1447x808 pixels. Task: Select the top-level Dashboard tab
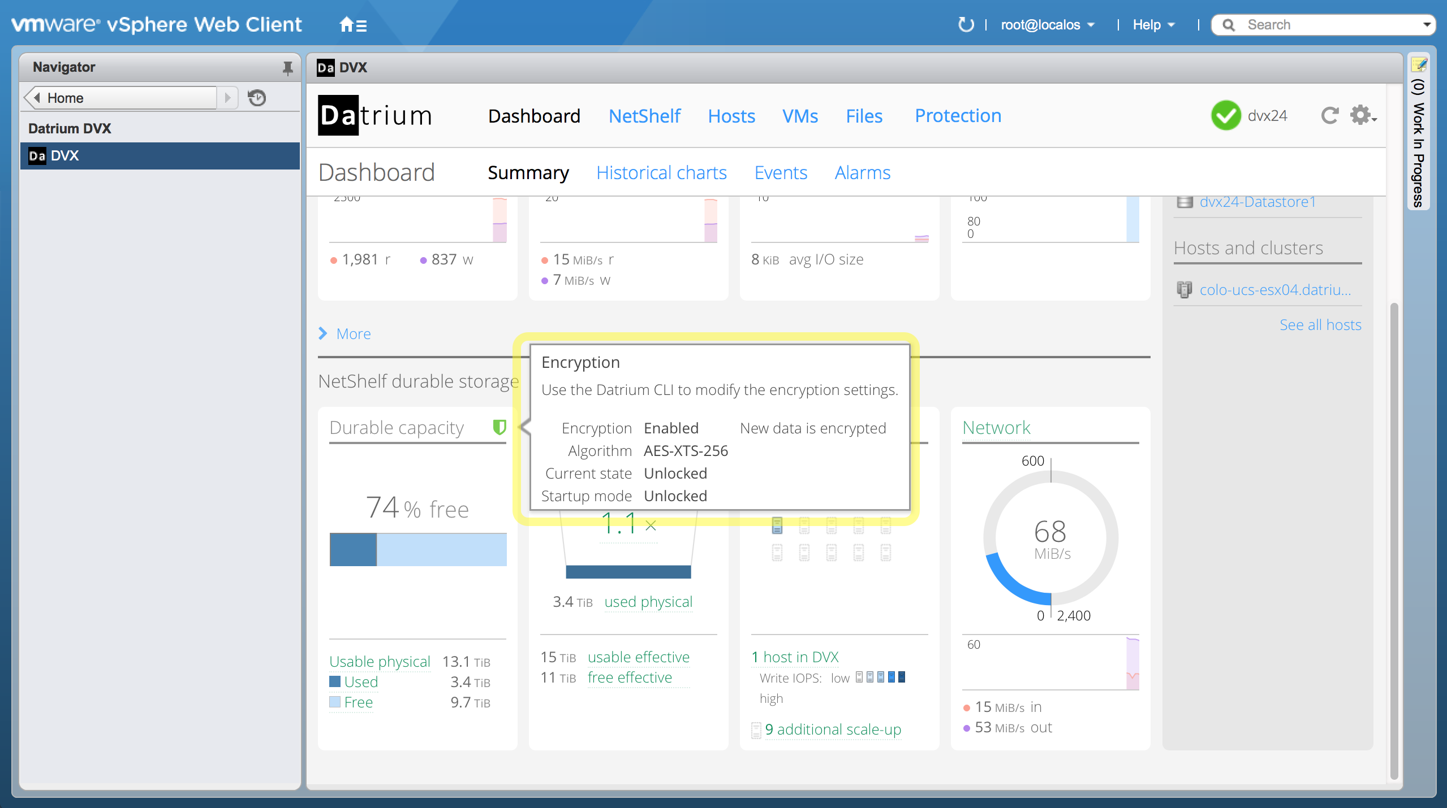[534, 116]
